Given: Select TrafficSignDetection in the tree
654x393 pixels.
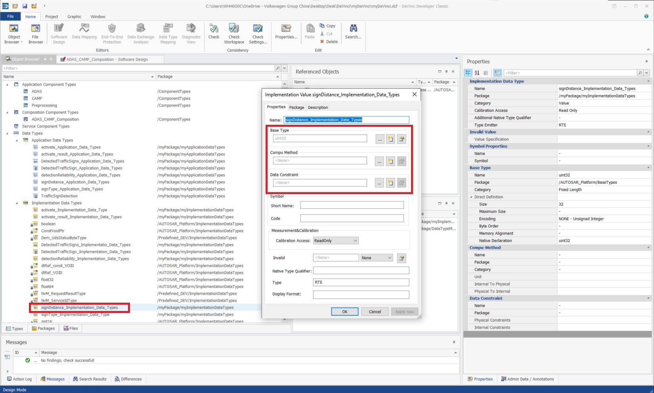Looking at the screenshot, I should pos(59,196).
